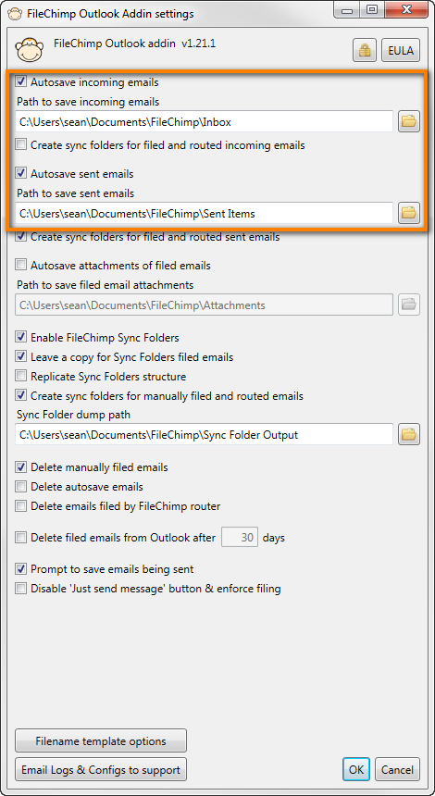Enable Delete autosave emails option
The width and height of the screenshot is (435, 796).
pos(20,486)
